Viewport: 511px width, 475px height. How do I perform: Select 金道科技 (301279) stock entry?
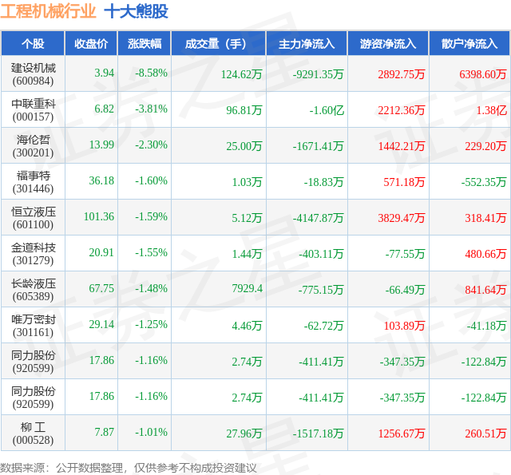[x=33, y=253]
